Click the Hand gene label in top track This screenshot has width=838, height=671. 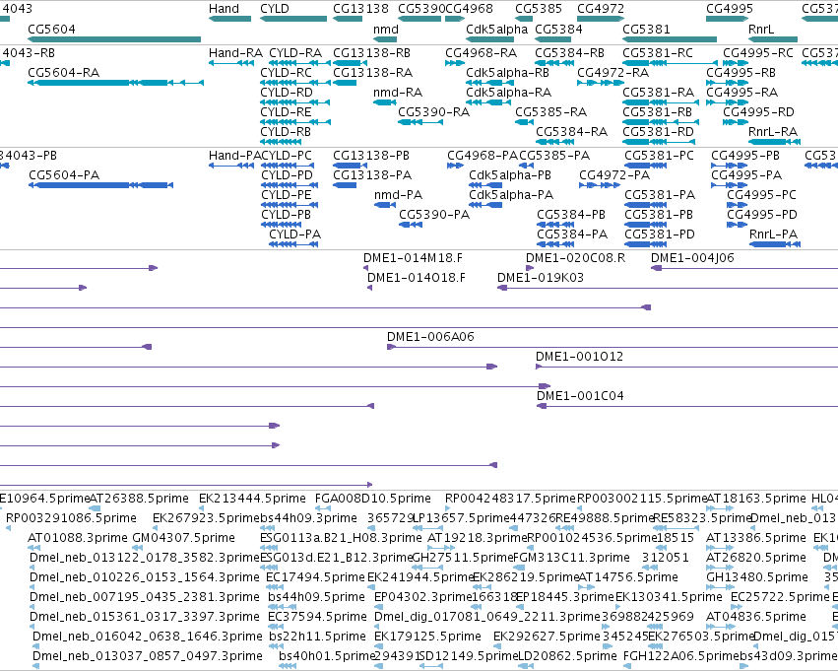(224, 9)
